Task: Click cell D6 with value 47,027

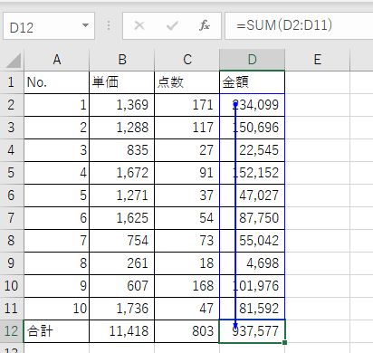Action: click(253, 196)
